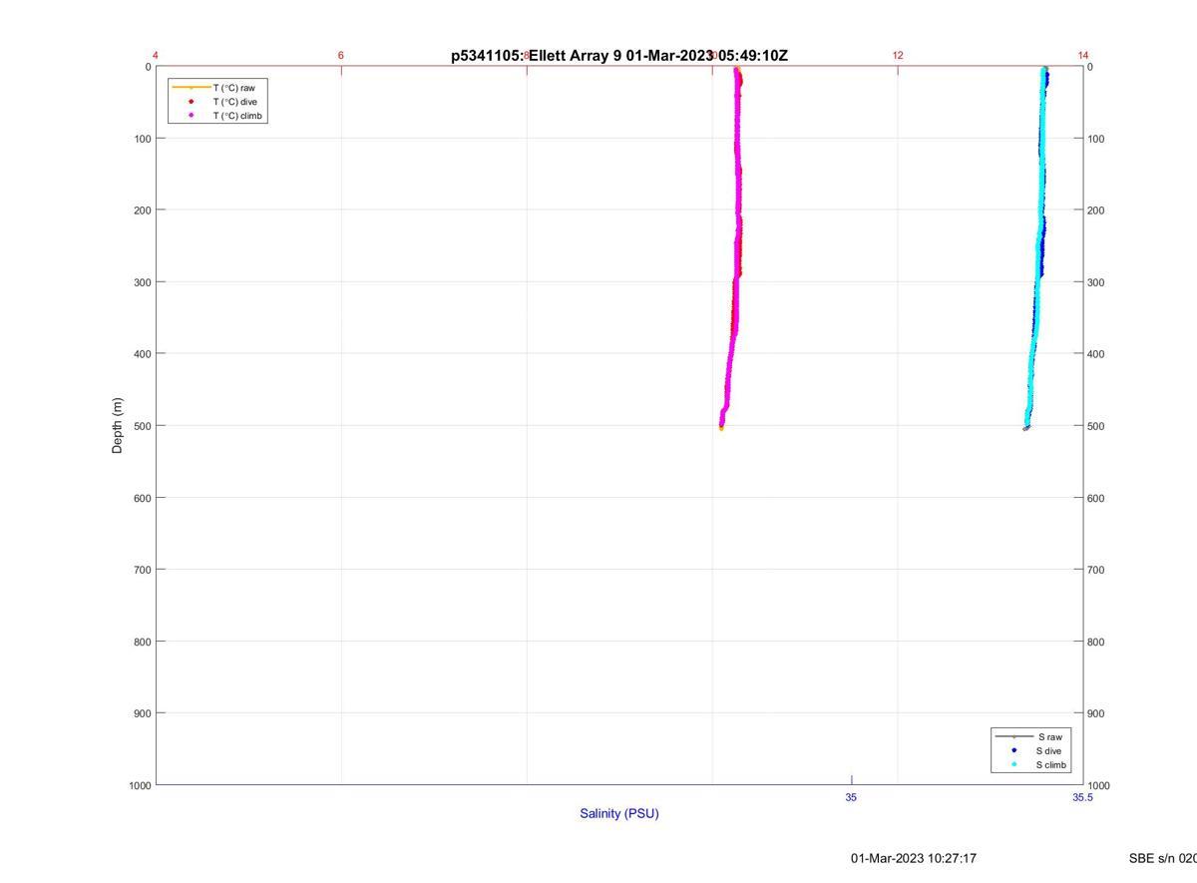
Task: Click the red temperature tick label '6'
Action: click(x=341, y=55)
